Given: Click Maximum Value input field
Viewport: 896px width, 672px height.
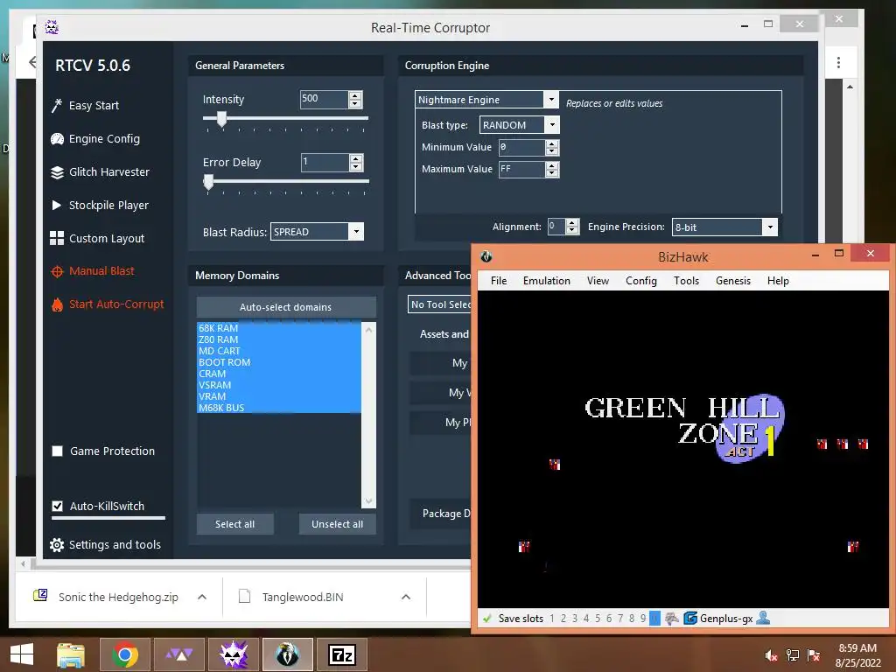Looking at the screenshot, I should (521, 169).
